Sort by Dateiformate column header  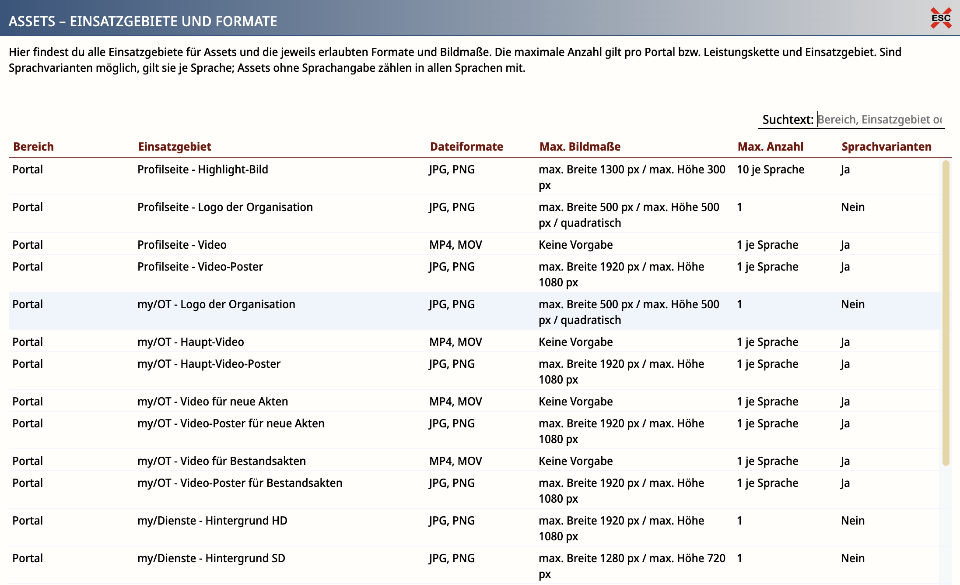(x=466, y=147)
